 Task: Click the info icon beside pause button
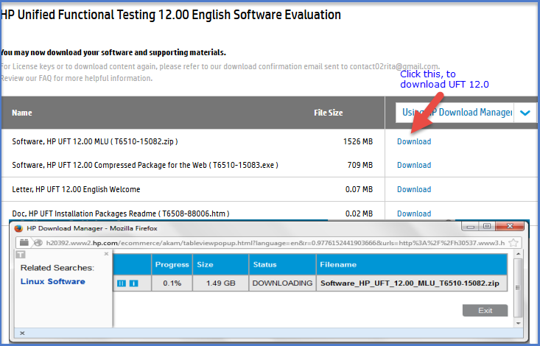pos(133,283)
